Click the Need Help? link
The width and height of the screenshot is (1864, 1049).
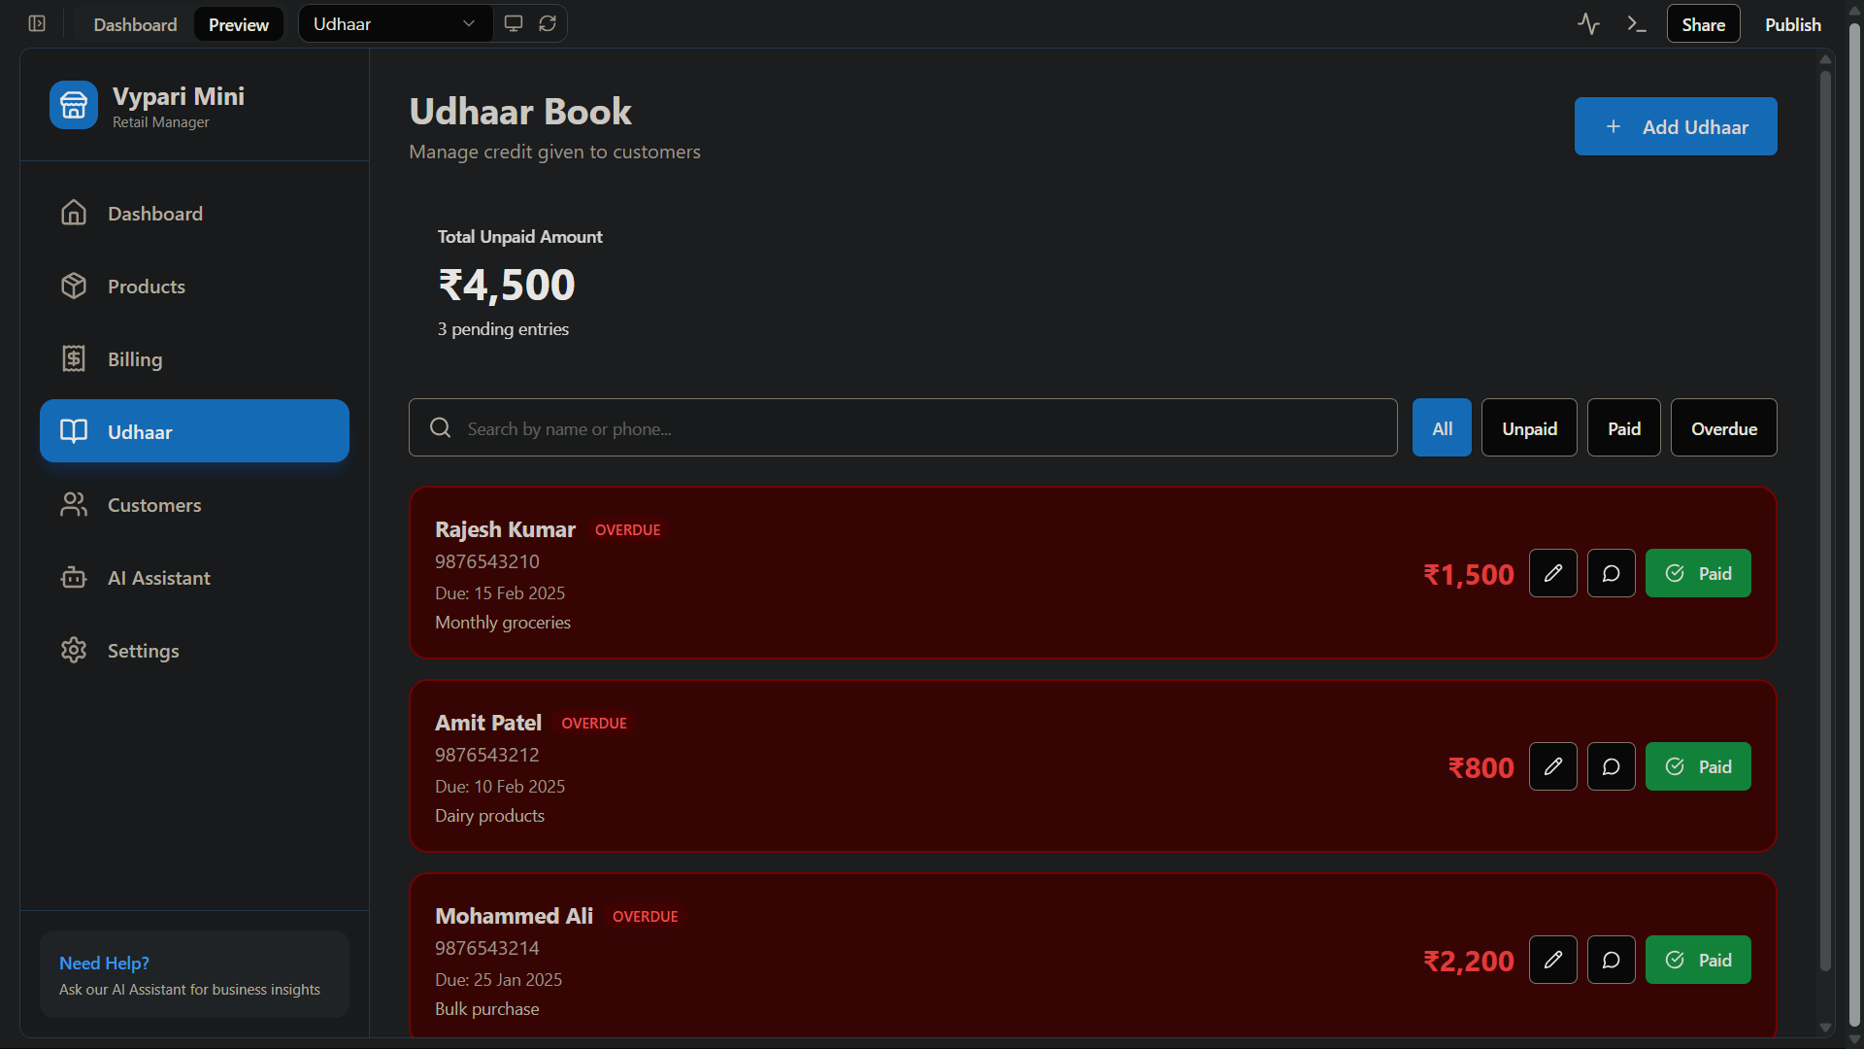(104, 963)
